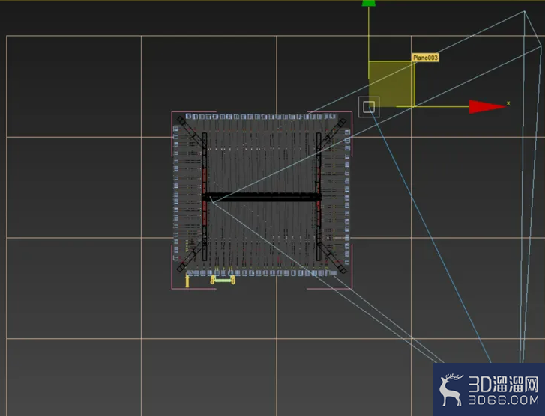The image size is (545, 416).
Task: Click the green Y-axis gizmo arrow
Action: point(368,3)
